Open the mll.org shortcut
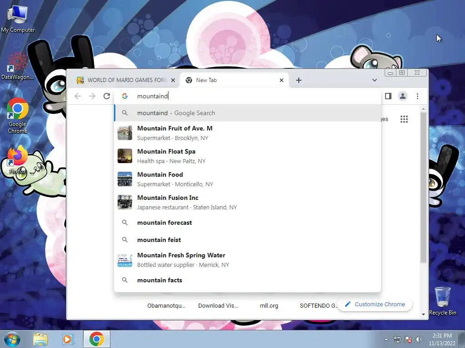The width and height of the screenshot is (465, 348). pyautogui.click(x=269, y=306)
